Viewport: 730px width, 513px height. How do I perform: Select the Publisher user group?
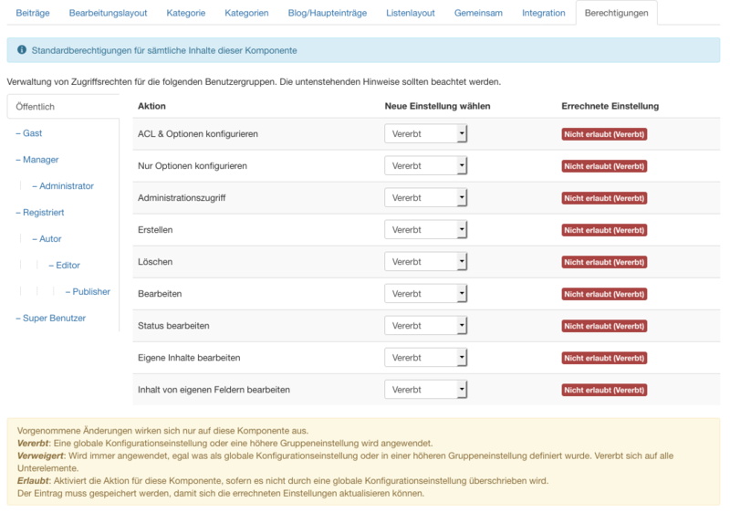(x=88, y=292)
